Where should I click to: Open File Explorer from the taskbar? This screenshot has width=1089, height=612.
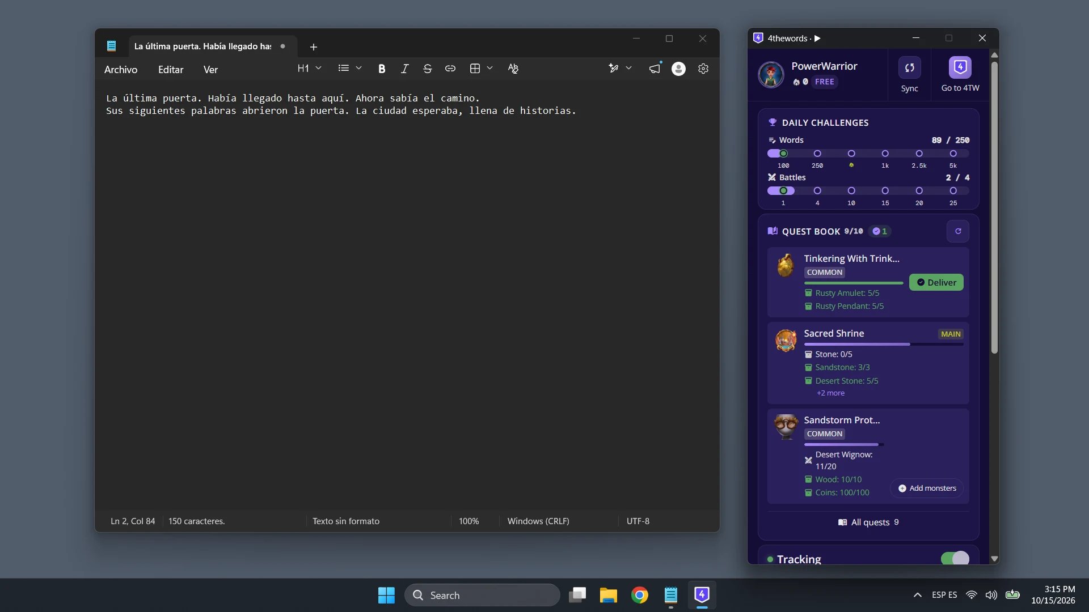point(609,595)
